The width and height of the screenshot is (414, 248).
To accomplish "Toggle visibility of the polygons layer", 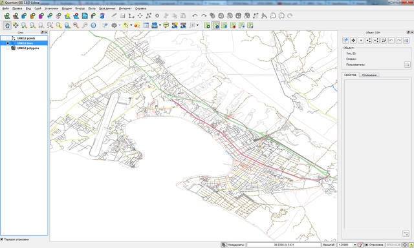I will [8, 48].
